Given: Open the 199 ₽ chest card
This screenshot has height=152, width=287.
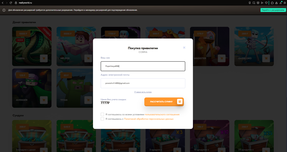Looking at the screenshot, I should coord(210,136).
